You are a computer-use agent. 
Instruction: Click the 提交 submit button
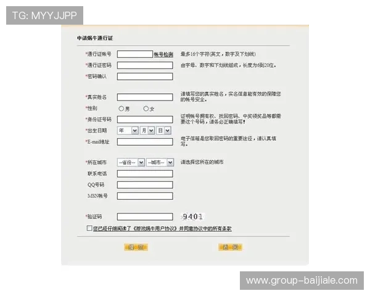point(136,247)
